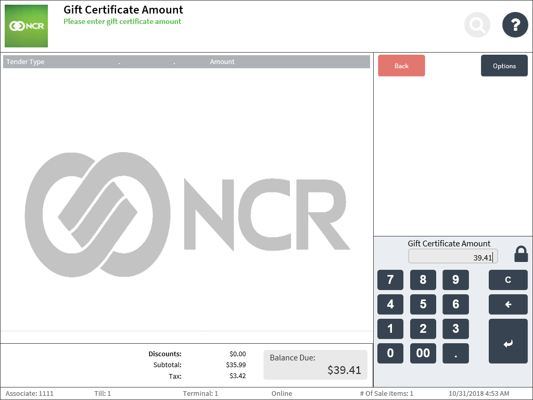Click the Discounts value $0.00
This screenshot has width=533, height=400.
tap(237, 354)
